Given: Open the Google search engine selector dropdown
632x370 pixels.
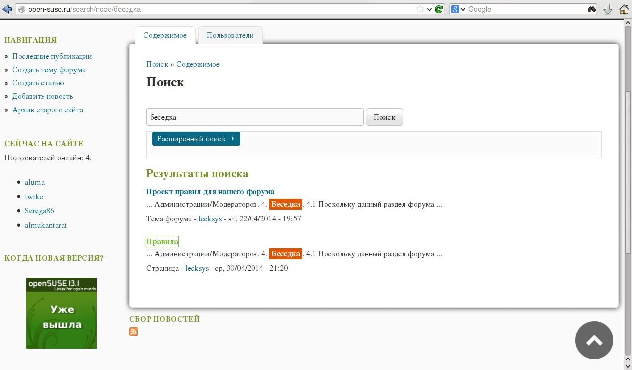Looking at the screenshot, I should tap(458, 9).
